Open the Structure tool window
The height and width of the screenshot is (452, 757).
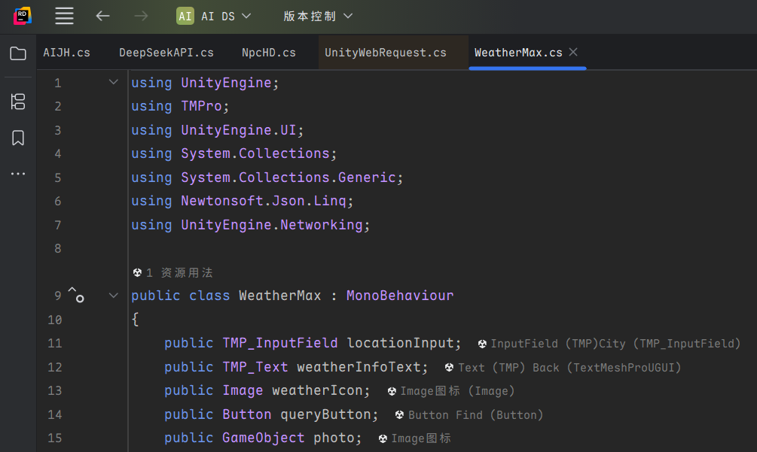[x=18, y=102]
